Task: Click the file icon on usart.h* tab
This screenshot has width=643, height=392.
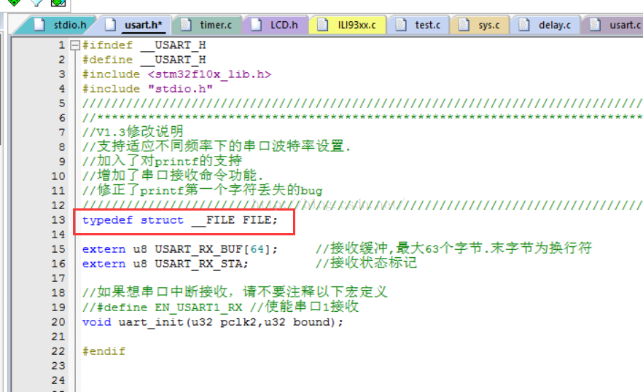Action: 110,25
